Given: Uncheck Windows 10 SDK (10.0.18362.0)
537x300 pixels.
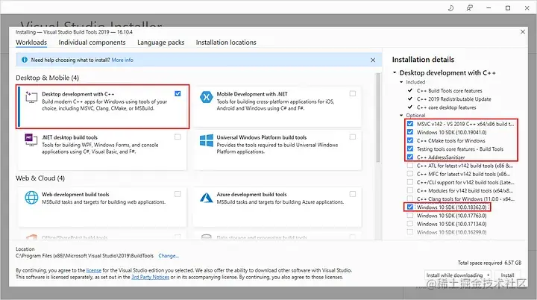Looking at the screenshot, I should pyautogui.click(x=410, y=207).
